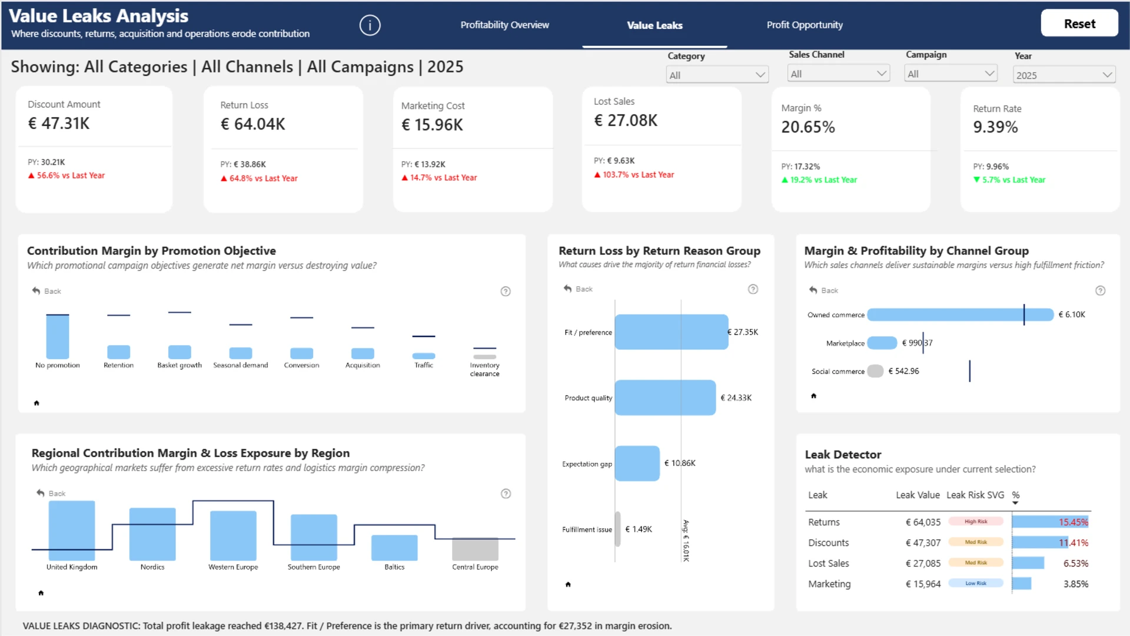Open help icon in Regional chart
This screenshot has width=1130, height=636.
506,493
